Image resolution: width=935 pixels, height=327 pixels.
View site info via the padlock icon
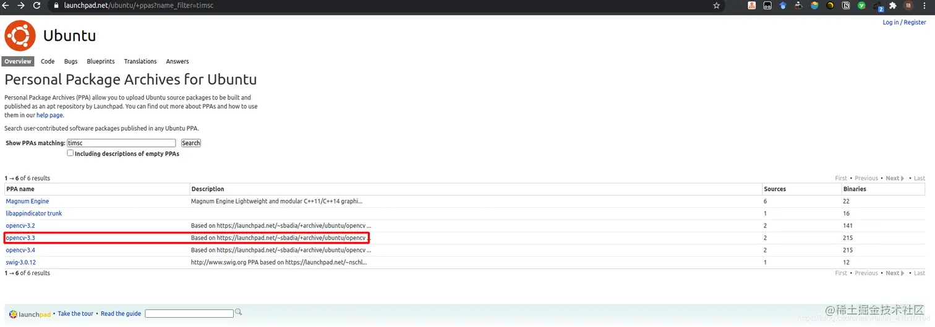click(x=56, y=6)
